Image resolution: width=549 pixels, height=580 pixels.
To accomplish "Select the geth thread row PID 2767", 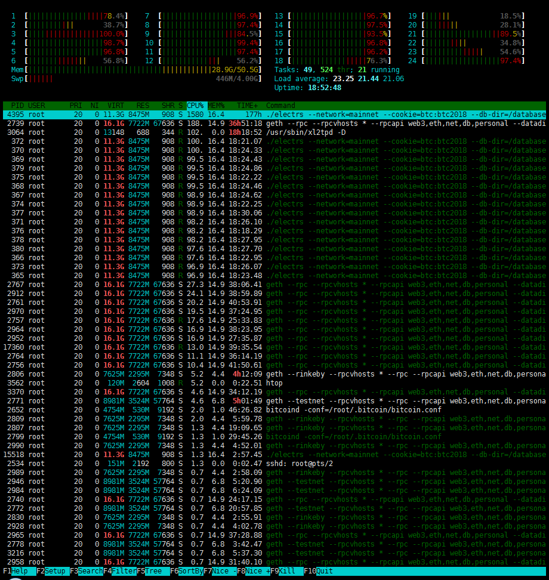I will coord(274,285).
